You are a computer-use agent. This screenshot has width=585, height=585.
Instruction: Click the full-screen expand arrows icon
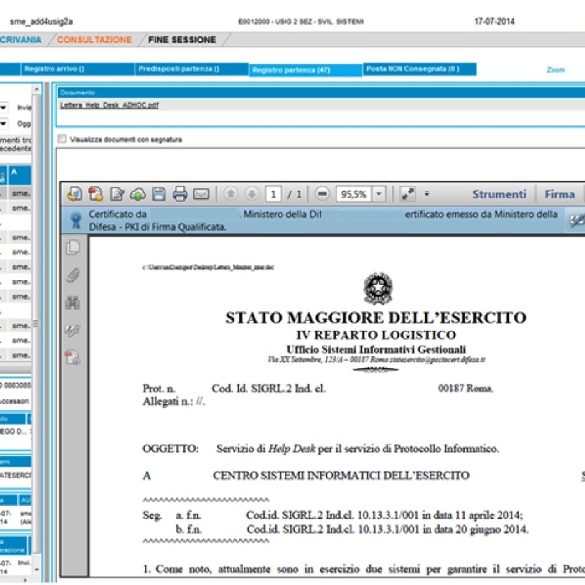tap(407, 194)
